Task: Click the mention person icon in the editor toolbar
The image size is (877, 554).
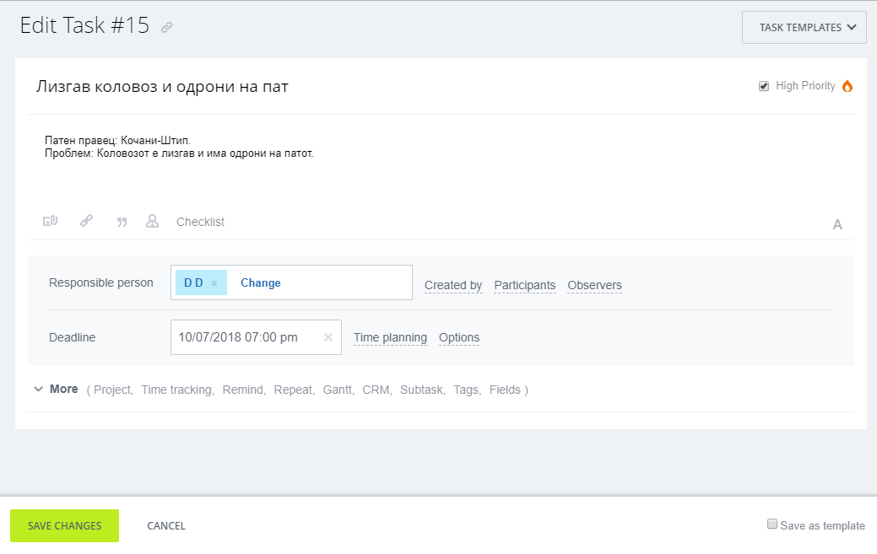Action: click(x=152, y=222)
